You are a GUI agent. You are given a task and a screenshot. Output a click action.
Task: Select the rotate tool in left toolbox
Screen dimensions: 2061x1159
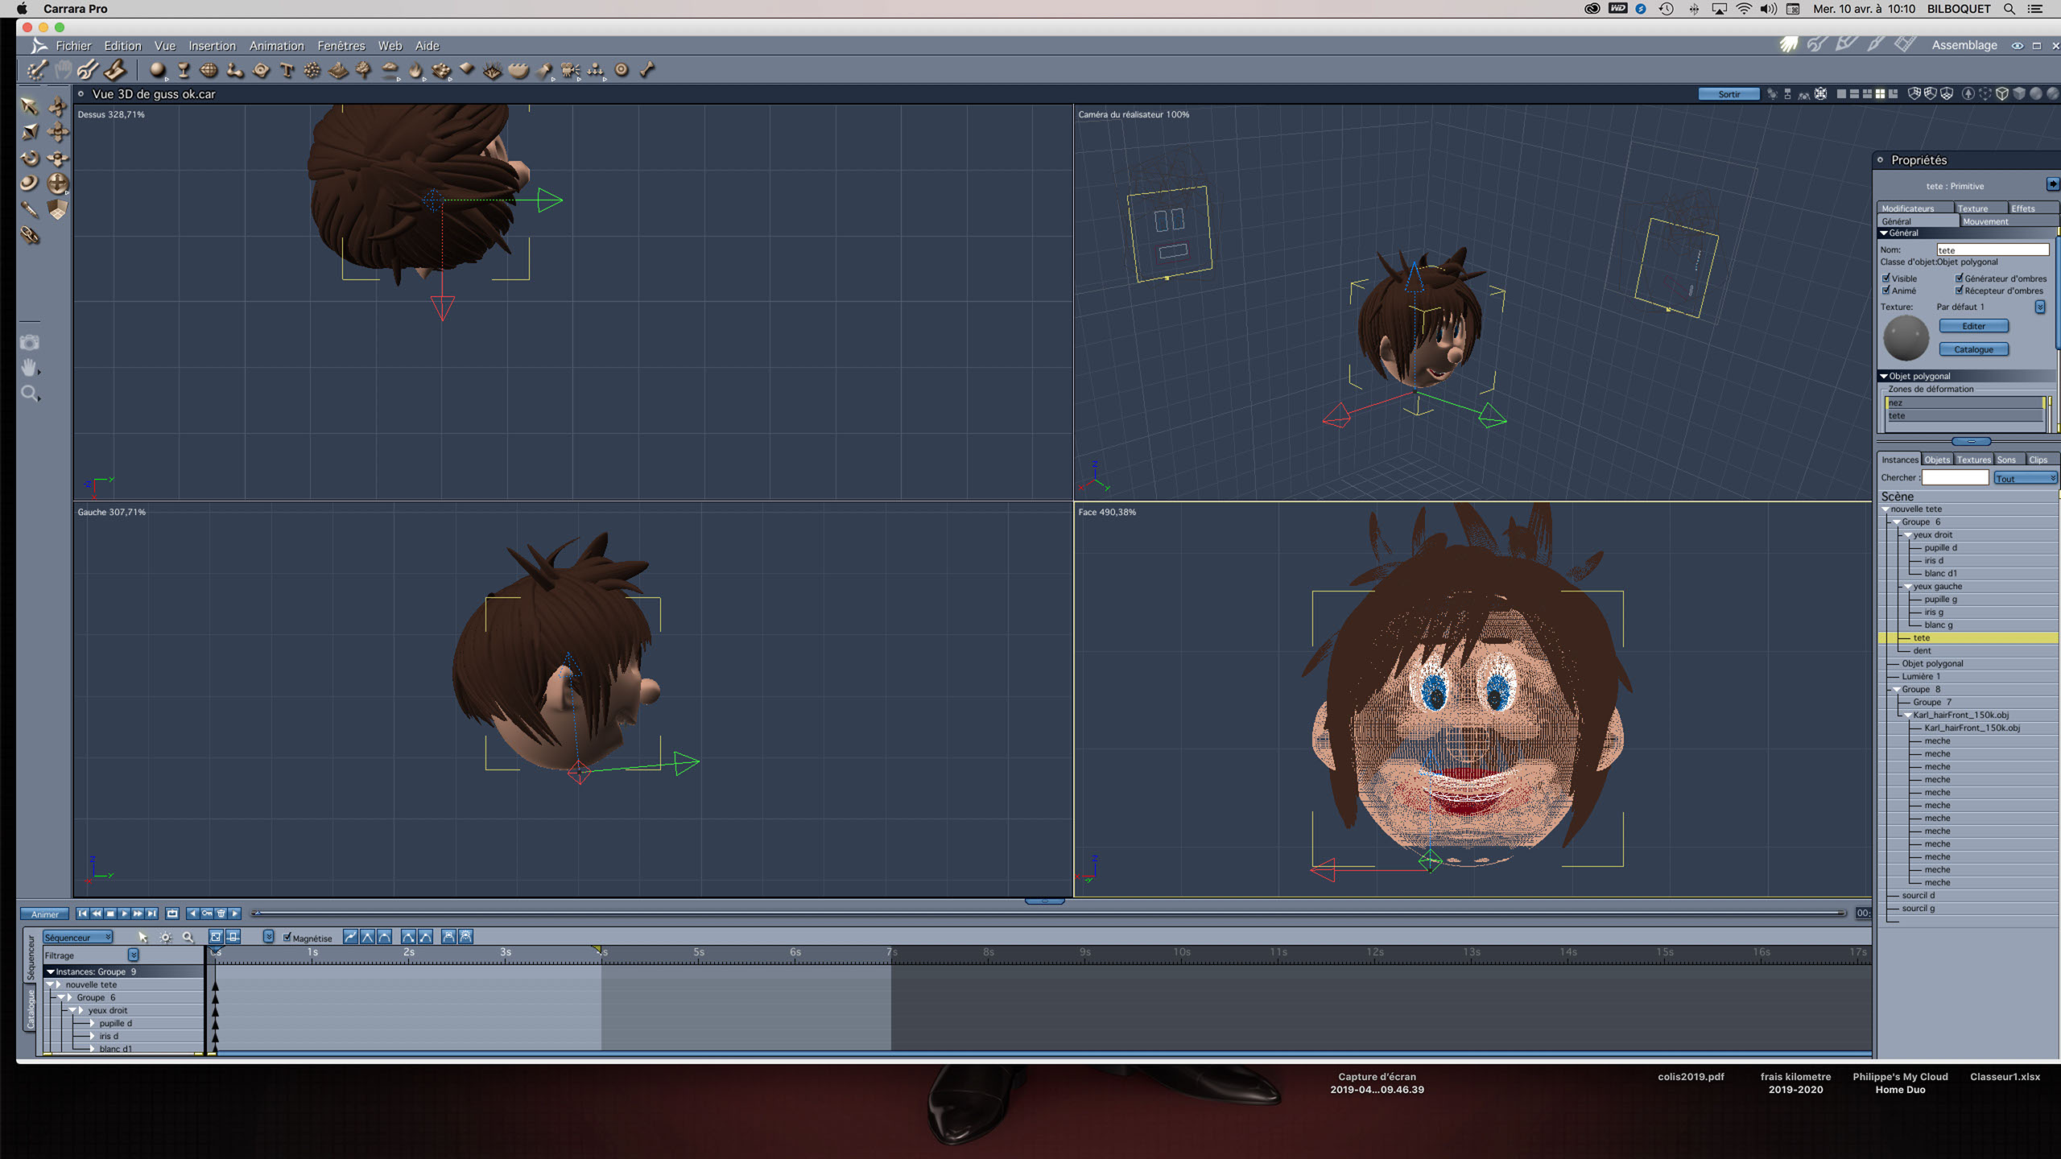pyautogui.click(x=30, y=158)
